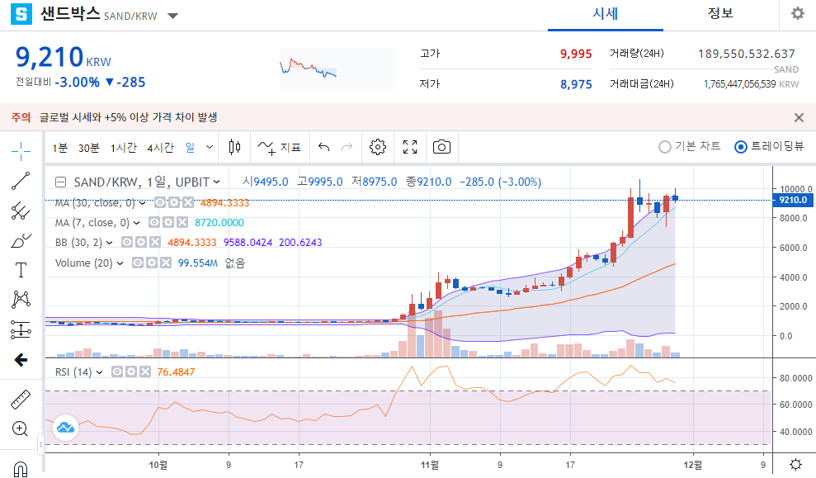Expand the Volume (20) options chevron
Screen dimensions: 816x478
pyautogui.click(x=120, y=263)
